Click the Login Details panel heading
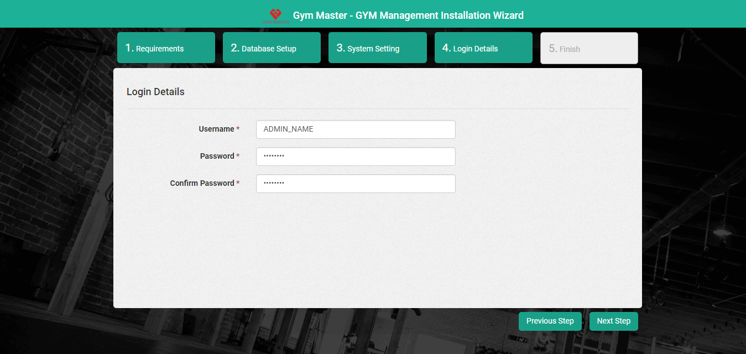Viewport: 746px width, 354px height. pyautogui.click(x=155, y=92)
